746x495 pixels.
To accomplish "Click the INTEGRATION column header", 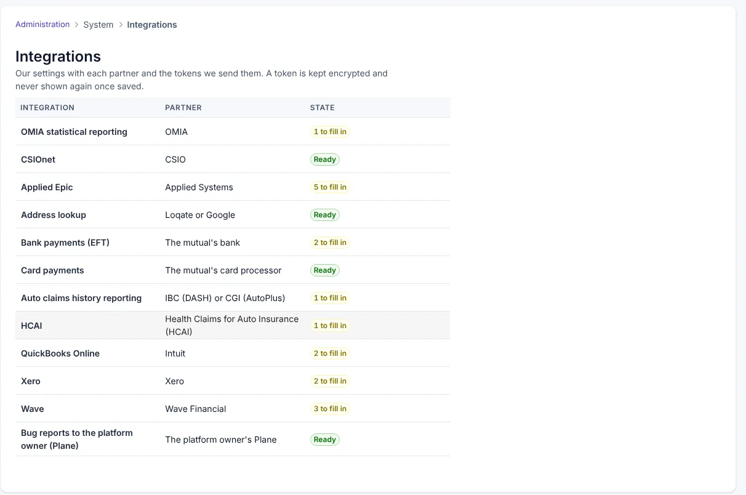I will coord(47,107).
